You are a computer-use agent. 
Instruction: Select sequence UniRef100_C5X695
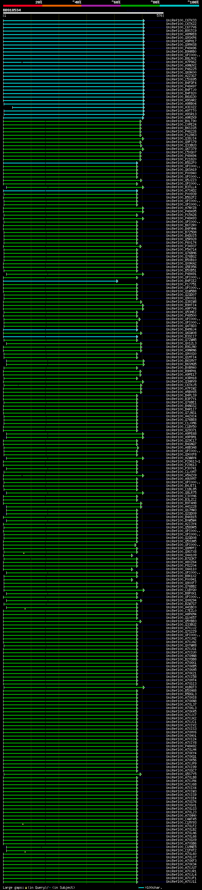coord(181,79)
